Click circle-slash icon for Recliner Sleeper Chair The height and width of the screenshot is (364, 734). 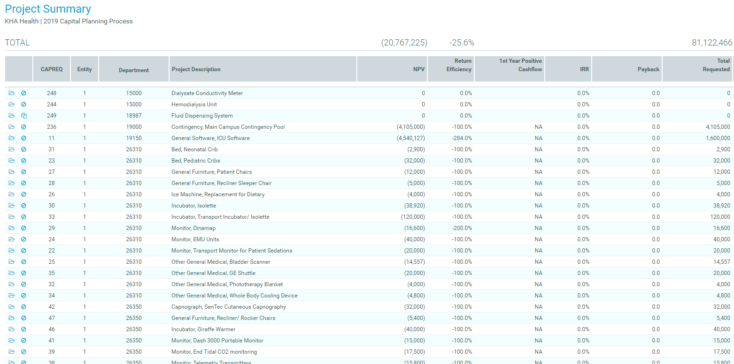(x=23, y=183)
